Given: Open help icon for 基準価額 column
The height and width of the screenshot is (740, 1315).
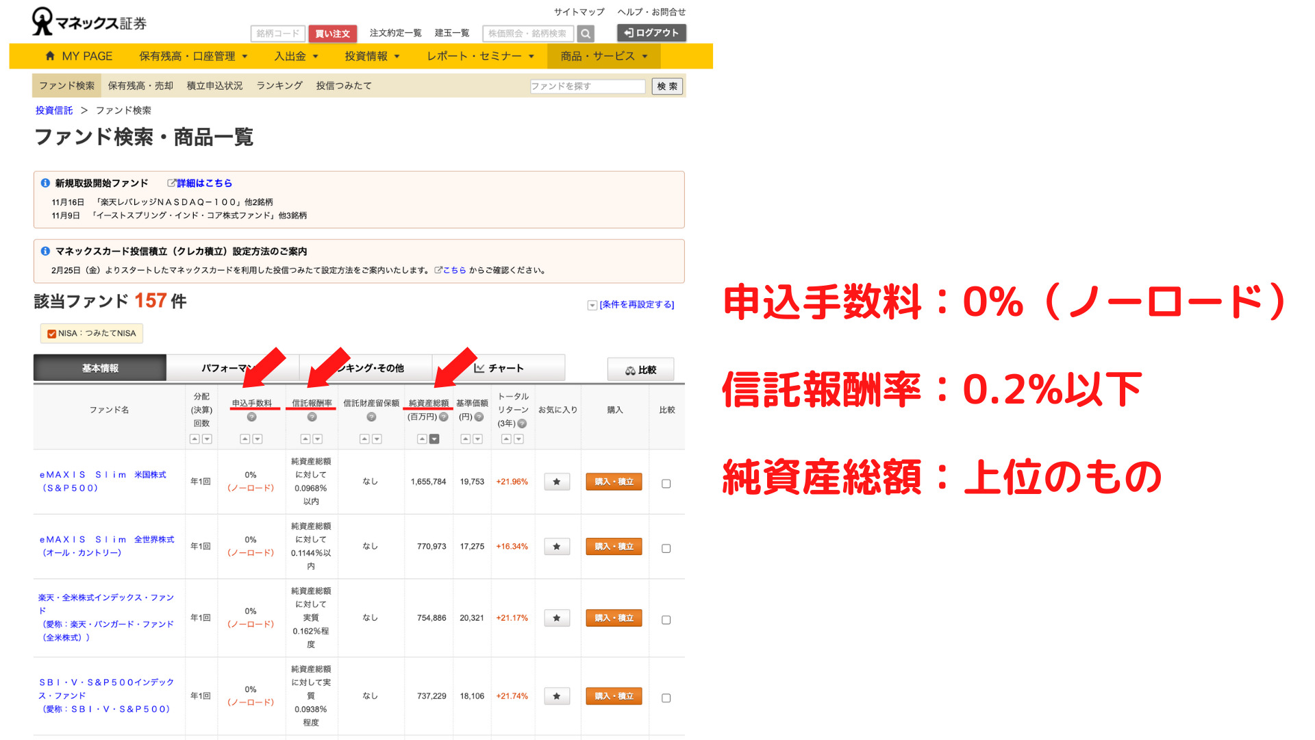Looking at the screenshot, I should [479, 417].
